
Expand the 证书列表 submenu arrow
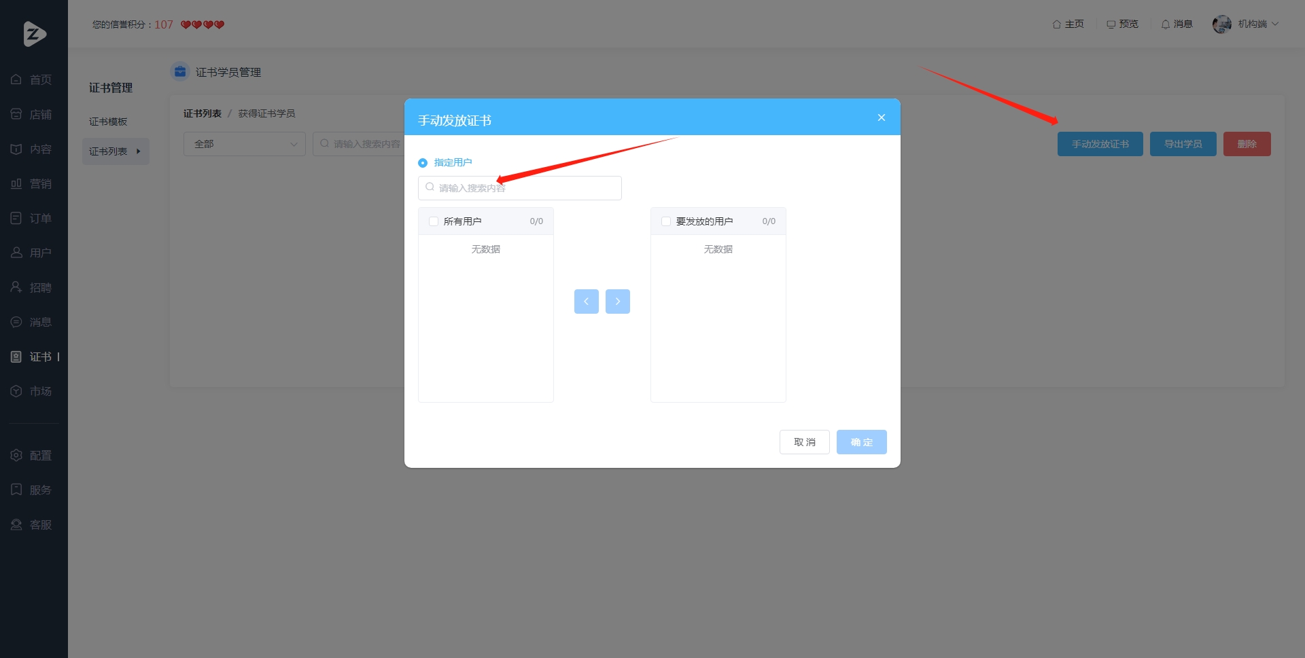tap(139, 151)
